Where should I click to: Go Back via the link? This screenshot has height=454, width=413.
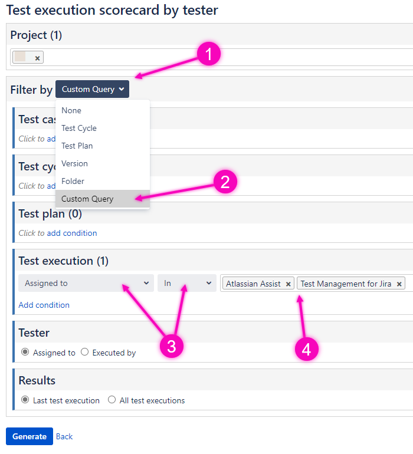click(64, 436)
